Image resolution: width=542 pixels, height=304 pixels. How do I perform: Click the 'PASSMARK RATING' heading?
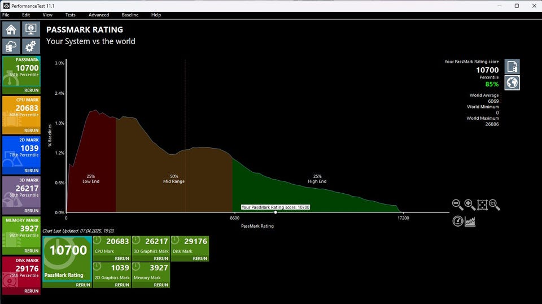tap(85, 30)
